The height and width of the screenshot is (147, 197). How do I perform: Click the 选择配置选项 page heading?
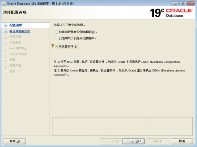(15, 13)
